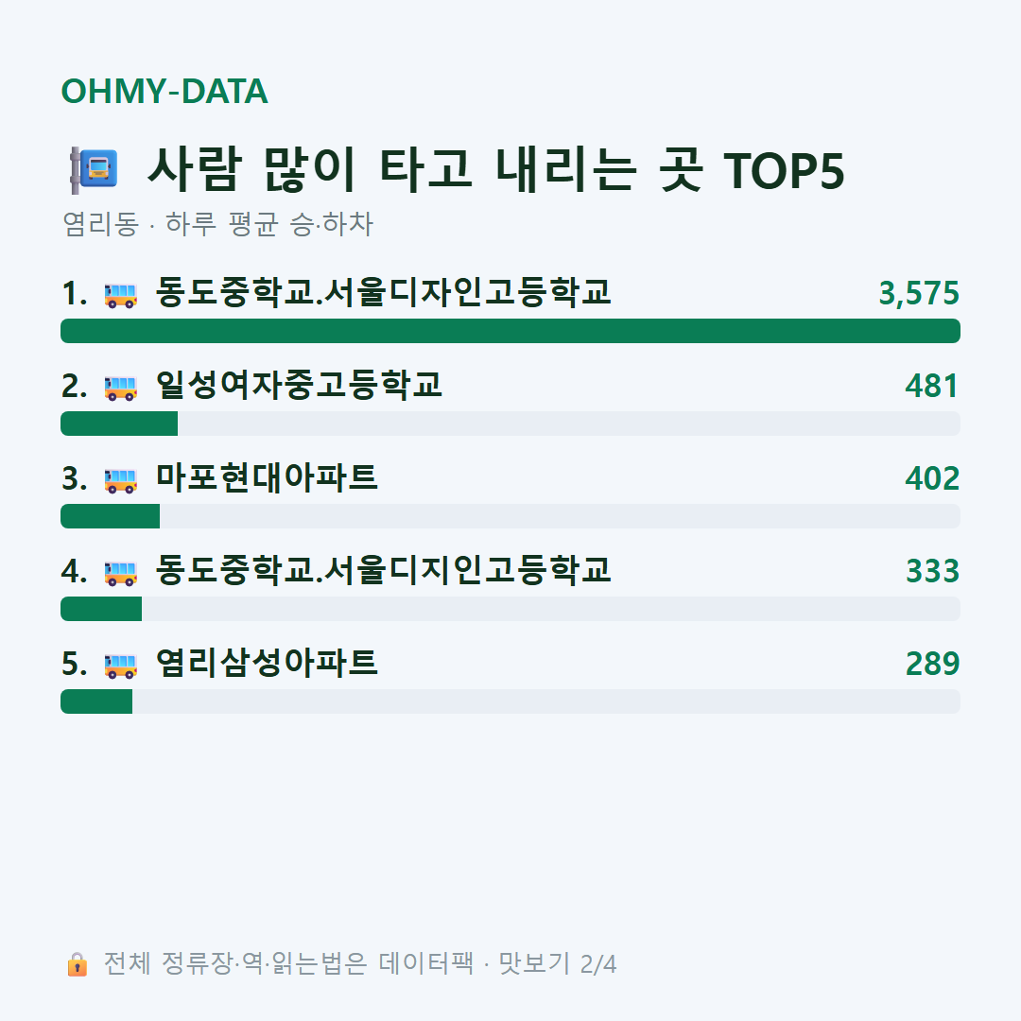Select the 동도중학교.서울디자인고등학교 first entry

coord(383,292)
